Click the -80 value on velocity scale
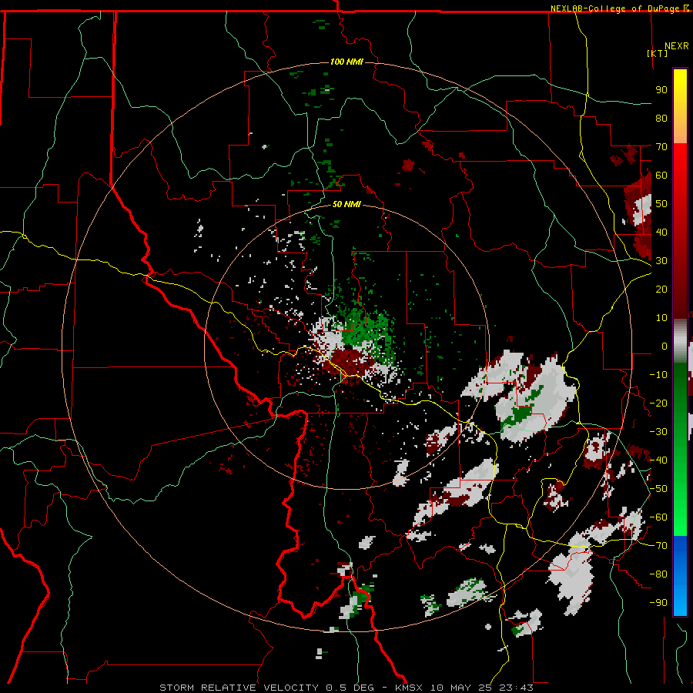Viewport: 693px width, 693px height. coord(658,574)
